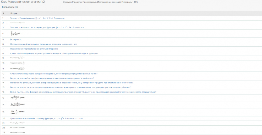Click the 'Курс Математический анализ 1/2' title

point(23,2)
